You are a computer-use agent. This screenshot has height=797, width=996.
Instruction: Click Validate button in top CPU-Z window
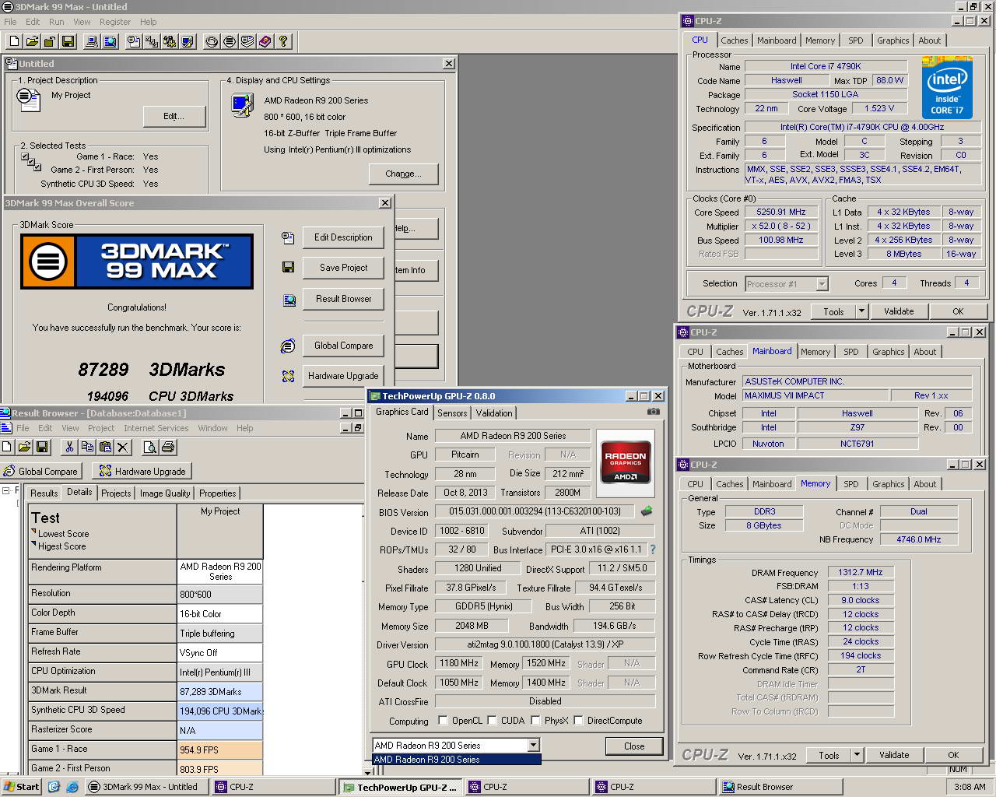[899, 311]
